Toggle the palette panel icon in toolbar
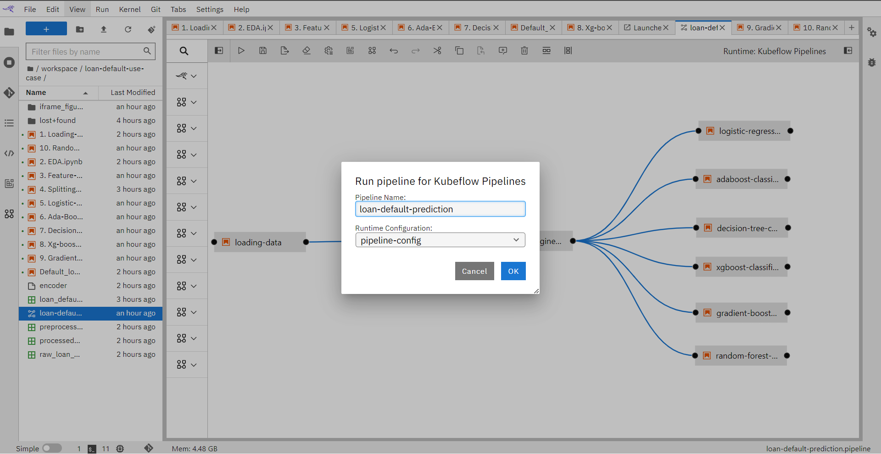 [219, 51]
